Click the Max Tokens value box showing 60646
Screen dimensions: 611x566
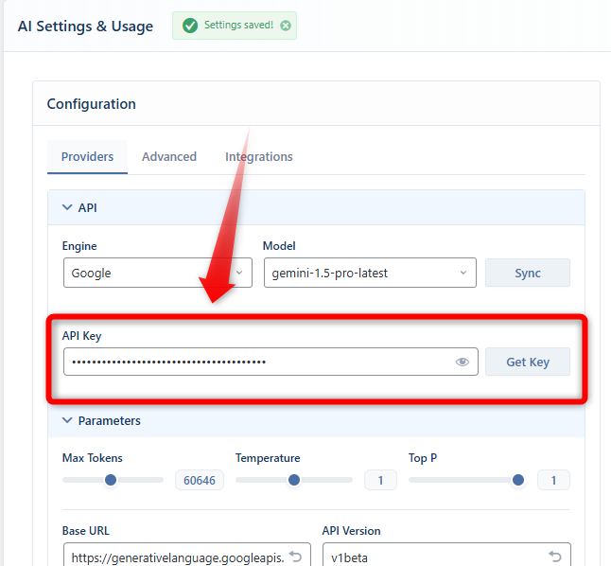pyautogui.click(x=199, y=481)
